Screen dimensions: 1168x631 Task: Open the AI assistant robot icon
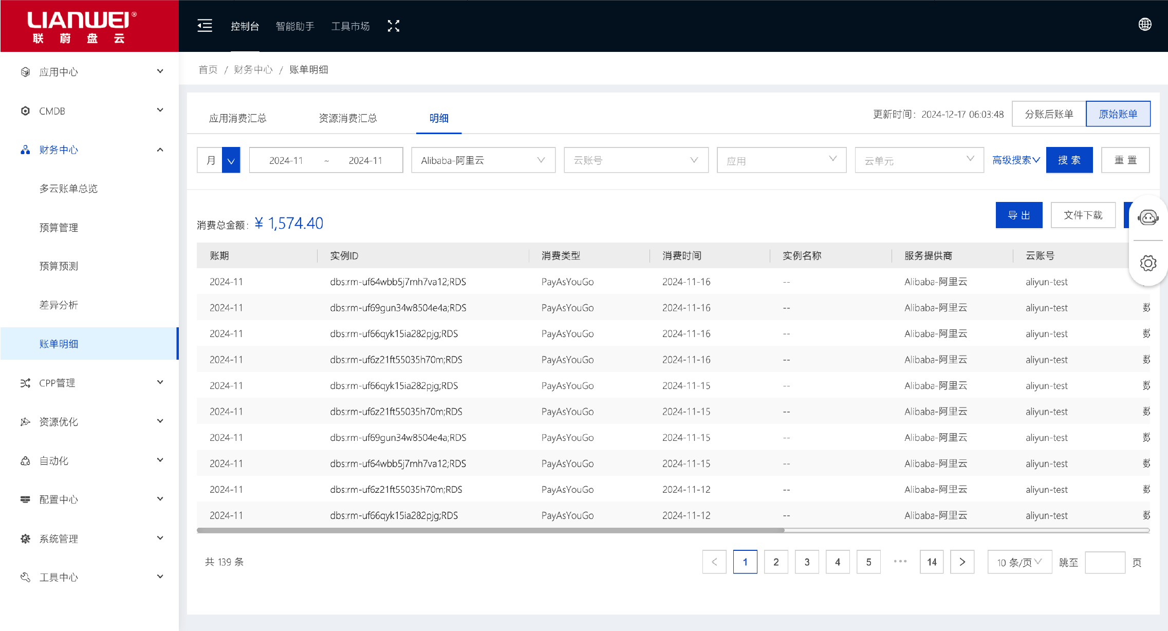click(1148, 217)
